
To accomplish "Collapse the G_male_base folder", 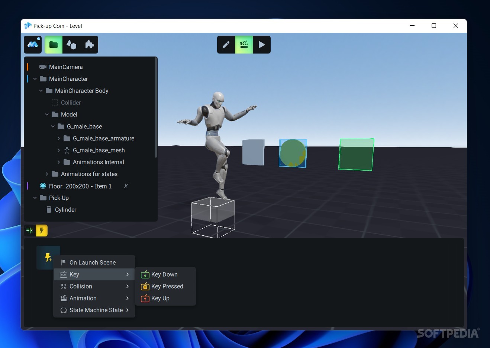I will 53,126.
